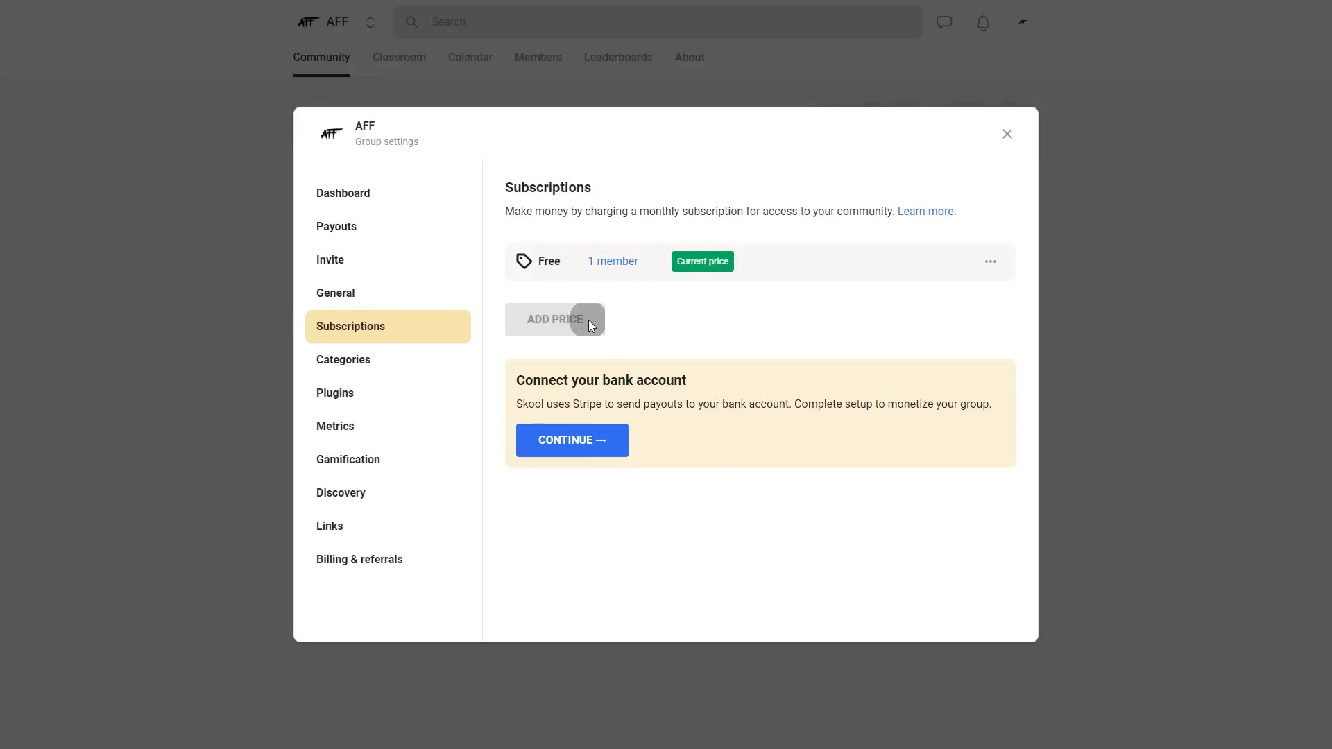Click the ADD PRICE button
The width and height of the screenshot is (1332, 749).
(x=555, y=320)
